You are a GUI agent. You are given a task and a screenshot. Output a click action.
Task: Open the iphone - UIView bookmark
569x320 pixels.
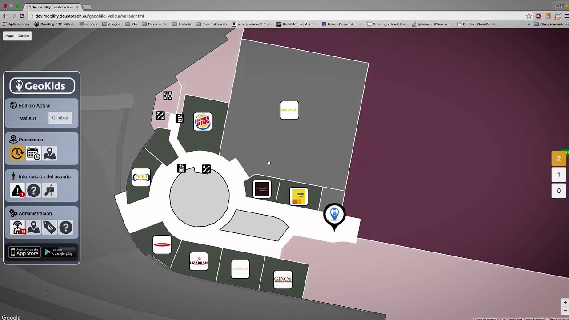click(431, 24)
